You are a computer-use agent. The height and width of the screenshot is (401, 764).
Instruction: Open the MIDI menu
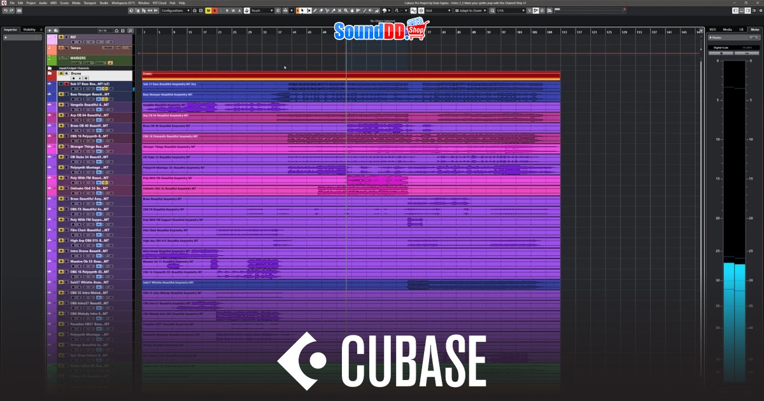pos(53,3)
